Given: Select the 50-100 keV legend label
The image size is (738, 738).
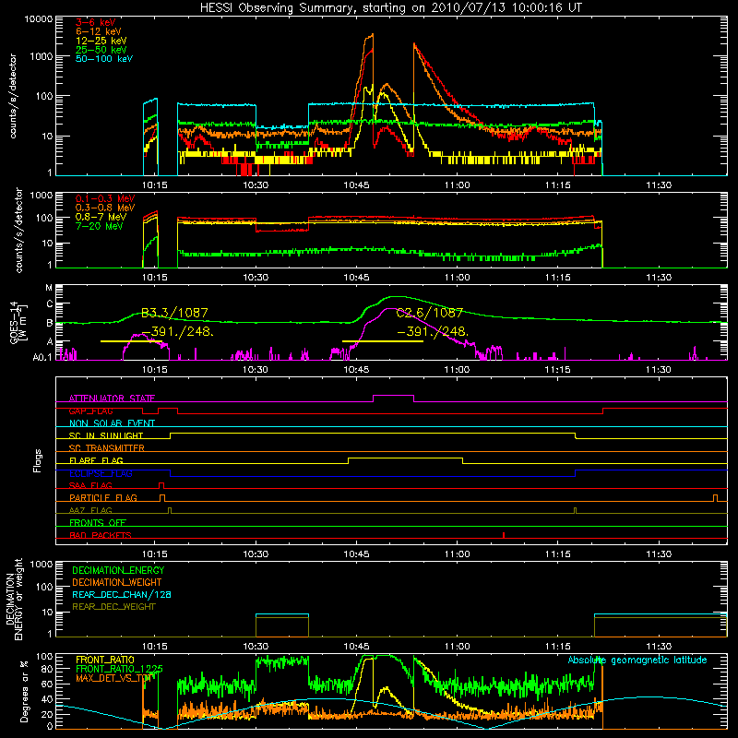Looking at the screenshot, I should click(104, 59).
